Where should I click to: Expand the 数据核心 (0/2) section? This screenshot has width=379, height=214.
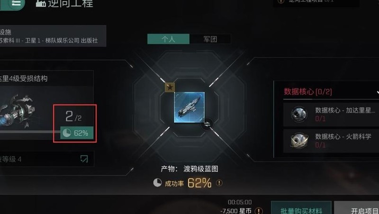(377, 92)
